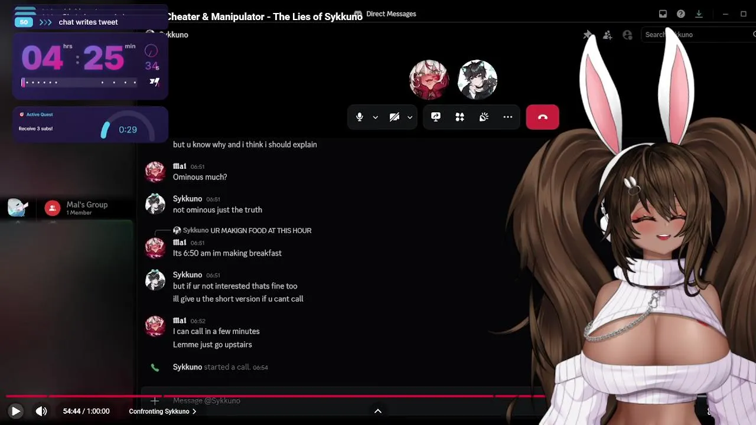Open the Confronting Sykkuno chapter link
The image size is (756, 425).
click(162, 411)
